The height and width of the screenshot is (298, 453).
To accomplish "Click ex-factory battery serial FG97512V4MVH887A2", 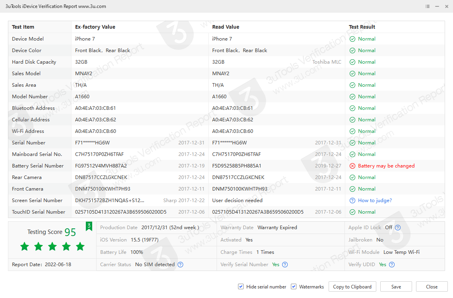I will (101, 166).
